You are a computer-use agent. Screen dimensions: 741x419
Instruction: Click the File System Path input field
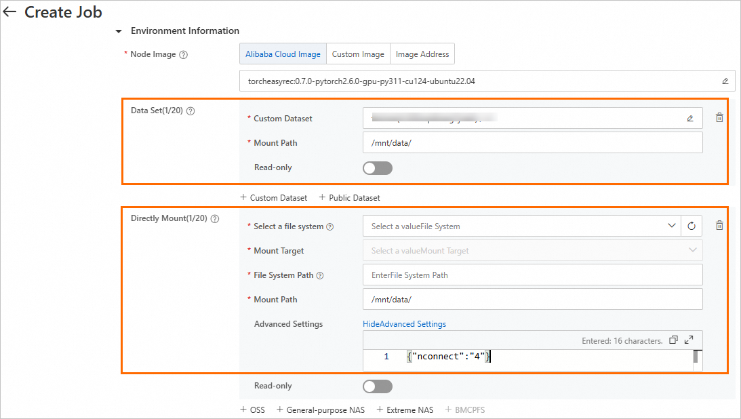(532, 275)
